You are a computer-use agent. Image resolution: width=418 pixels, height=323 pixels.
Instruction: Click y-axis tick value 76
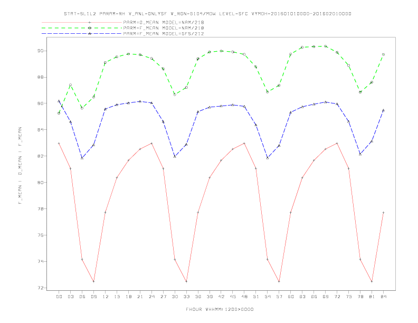click(41, 235)
